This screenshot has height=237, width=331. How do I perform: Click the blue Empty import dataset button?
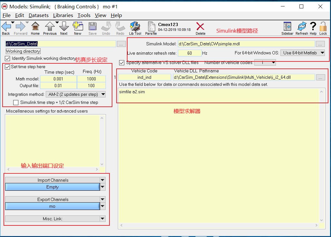(x=52, y=187)
